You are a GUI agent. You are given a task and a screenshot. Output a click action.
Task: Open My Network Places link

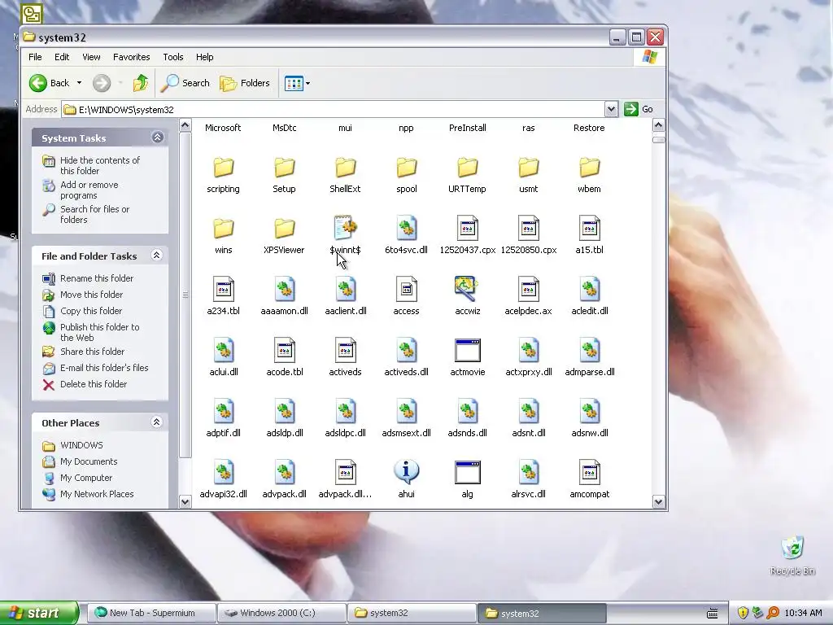(97, 494)
